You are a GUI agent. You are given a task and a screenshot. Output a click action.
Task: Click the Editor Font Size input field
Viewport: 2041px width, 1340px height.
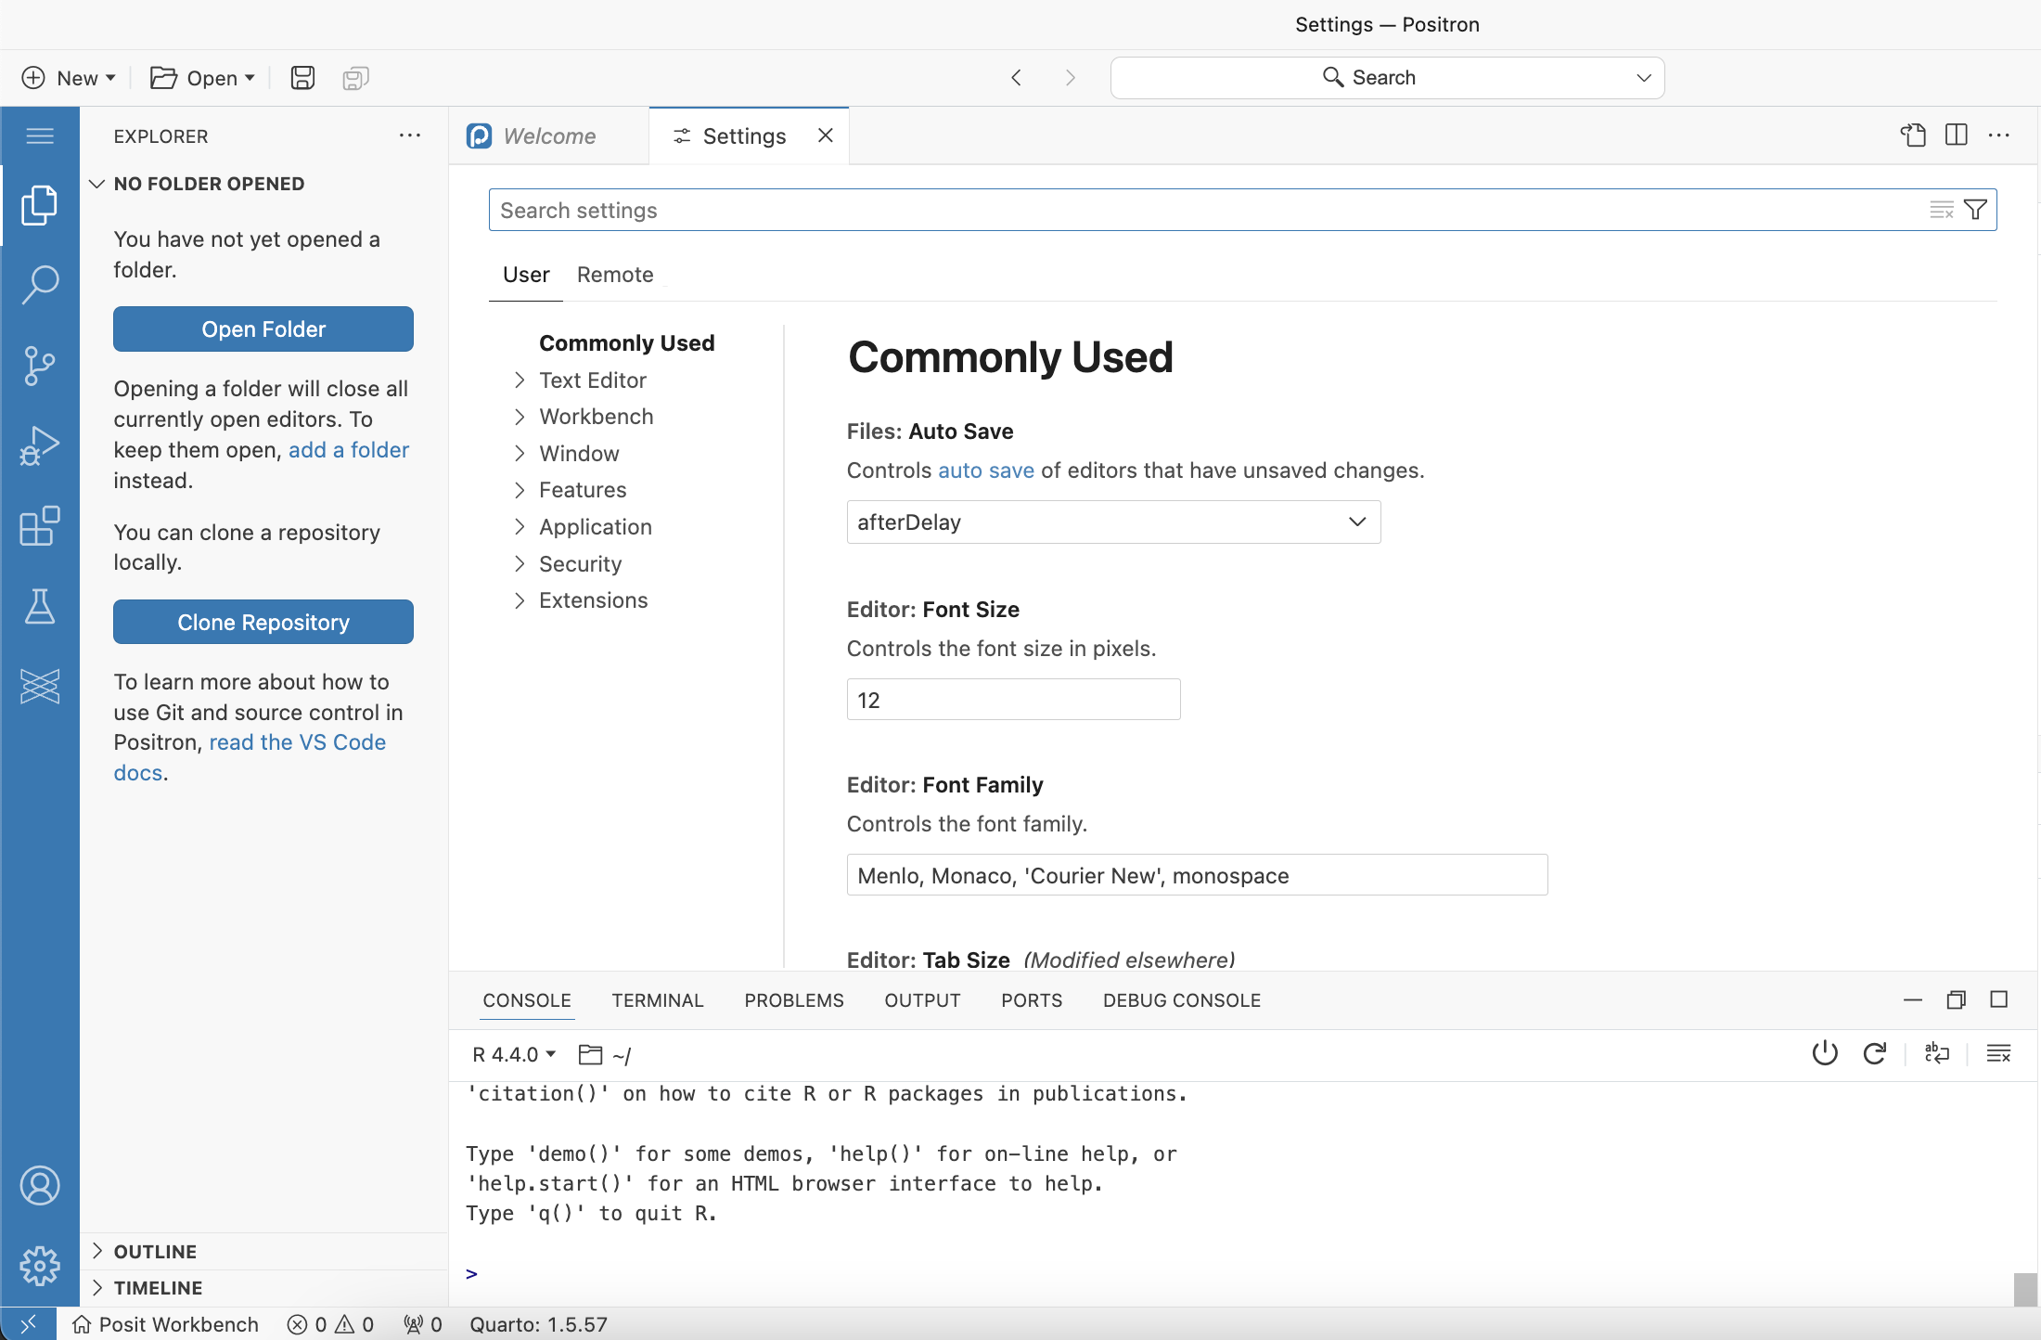click(x=1012, y=699)
